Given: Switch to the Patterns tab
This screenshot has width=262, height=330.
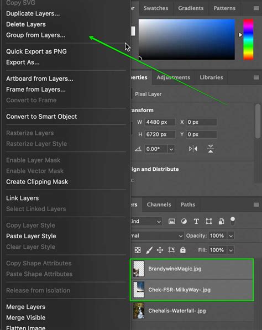Looking at the screenshot, I should 224,8.
